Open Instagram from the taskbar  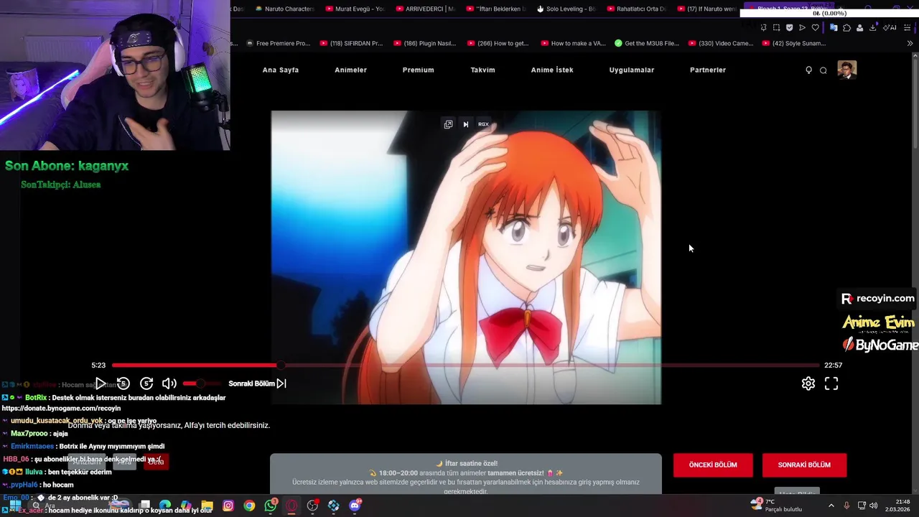(228, 506)
